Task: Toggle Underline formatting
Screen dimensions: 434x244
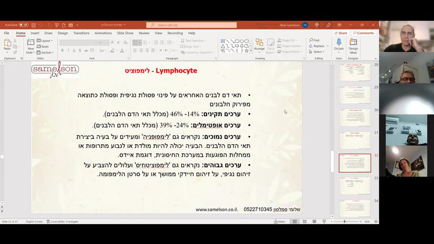Action: 74,50
